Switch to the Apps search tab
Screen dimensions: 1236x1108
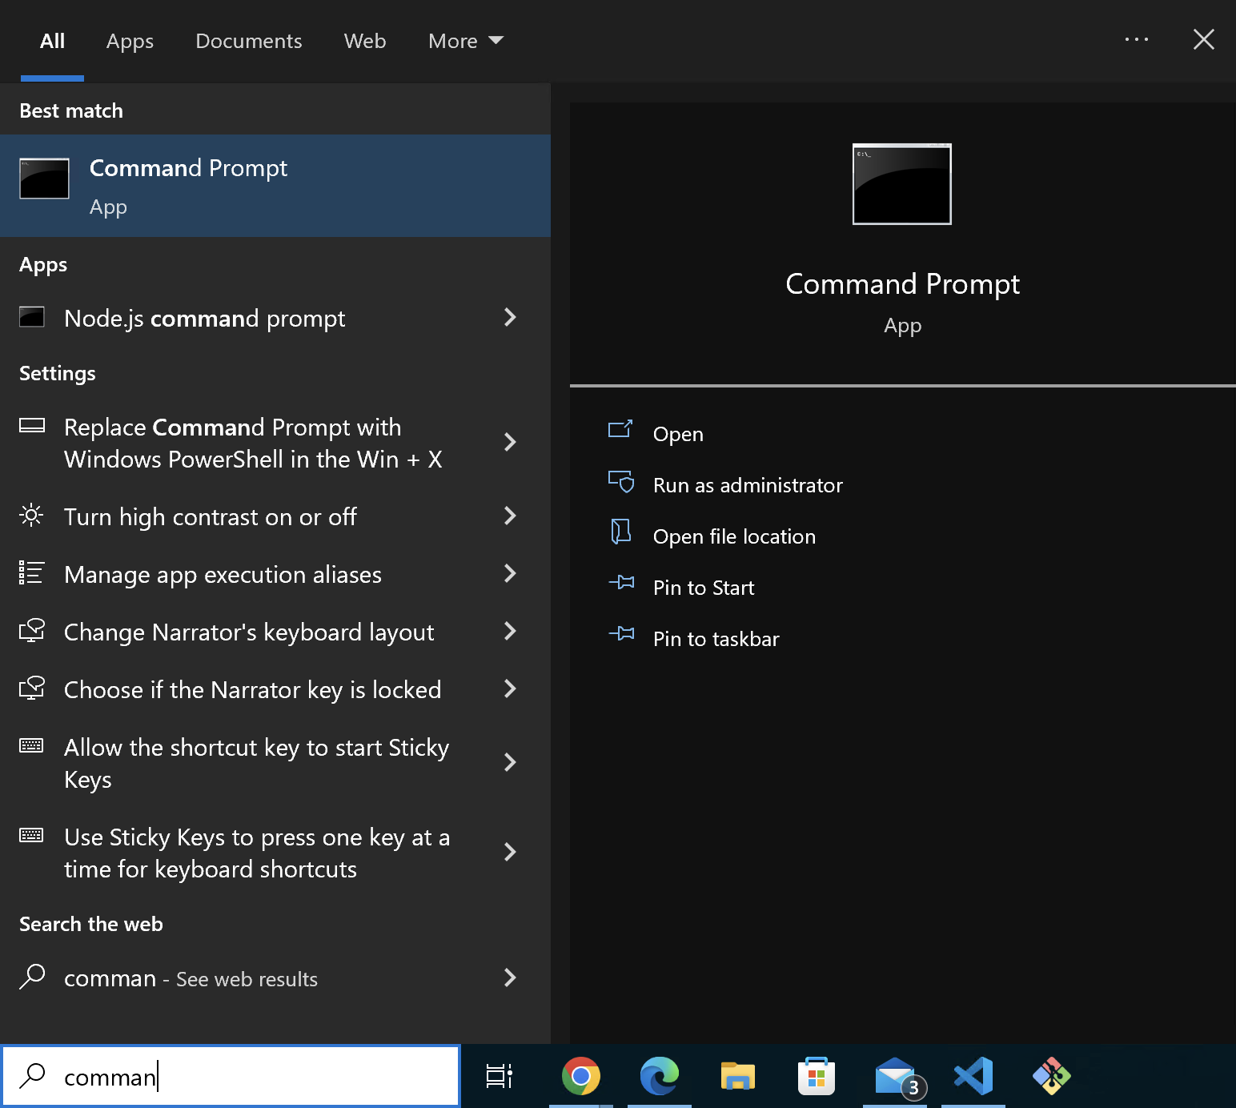[x=130, y=41]
